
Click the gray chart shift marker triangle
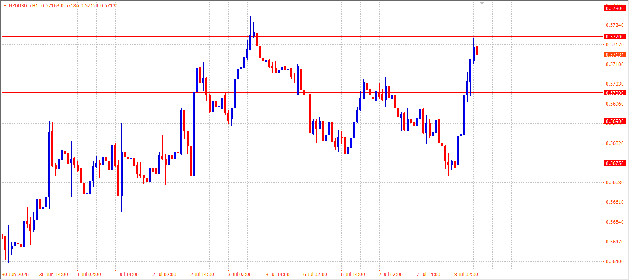click(x=482, y=3)
